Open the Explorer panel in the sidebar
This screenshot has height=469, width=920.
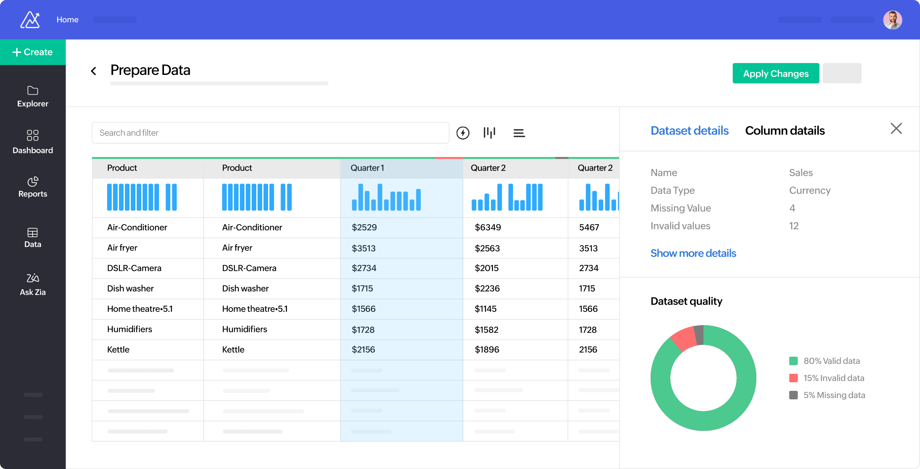pyautogui.click(x=33, y=96)
